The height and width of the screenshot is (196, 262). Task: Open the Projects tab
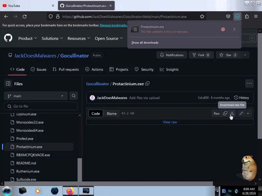click(x=119, y=69)
